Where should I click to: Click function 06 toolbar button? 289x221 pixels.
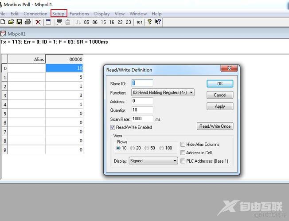point(95,22)
